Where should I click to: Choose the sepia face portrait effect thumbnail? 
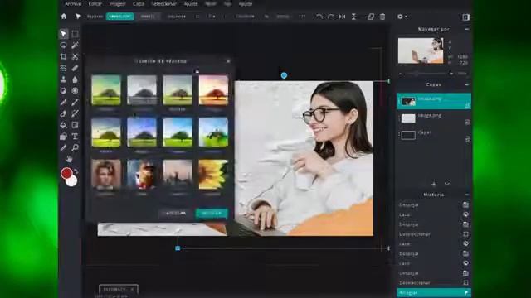pyautogui.click(x=106, y=175)
